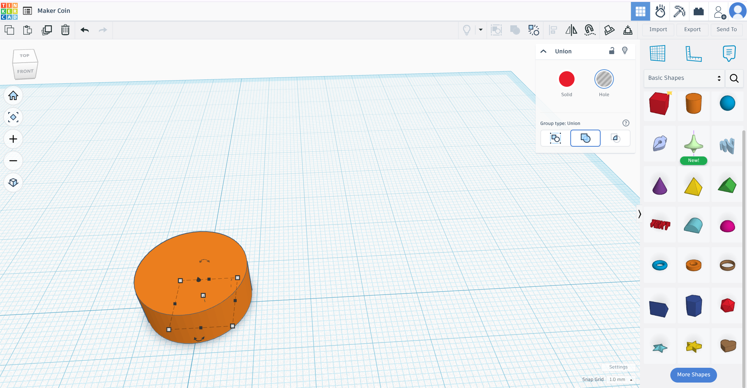Click the Duplicate and repeat icon
Viewport: 747px width, 388px height.
pos(47,30)
